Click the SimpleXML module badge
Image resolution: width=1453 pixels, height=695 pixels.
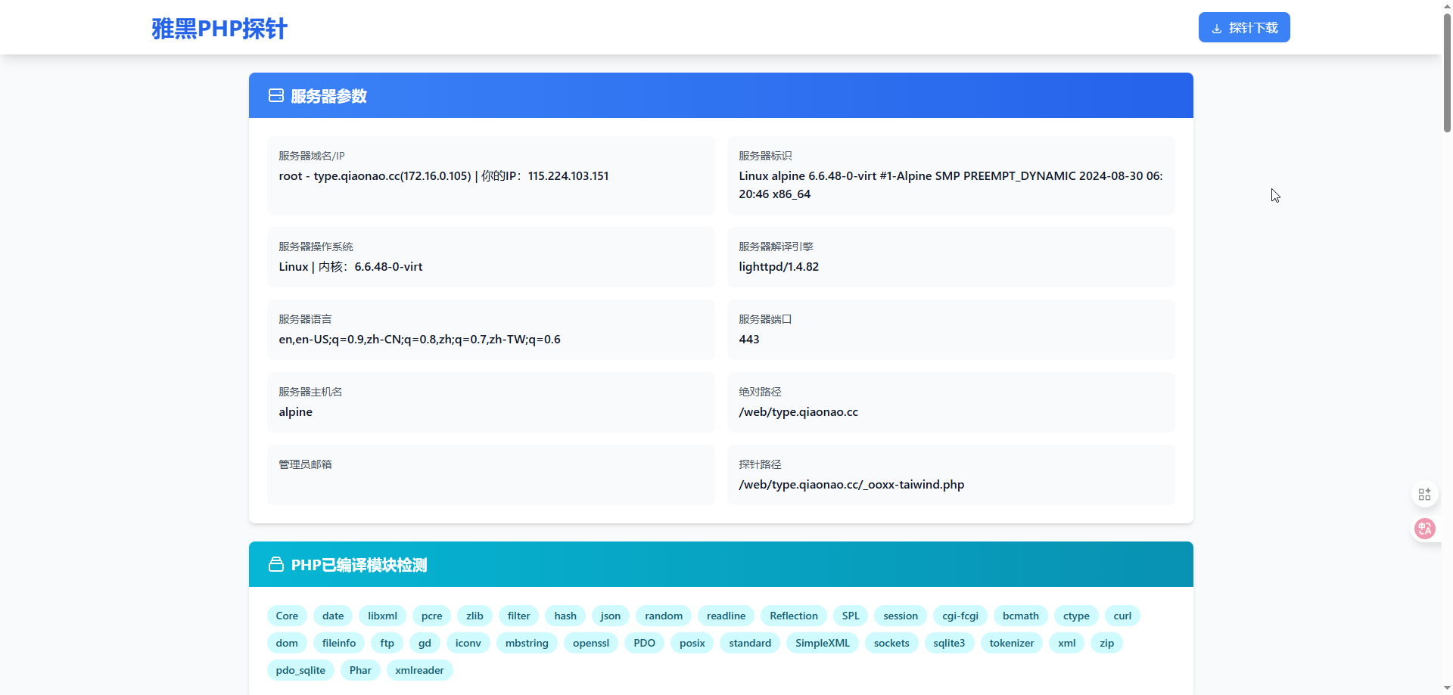click(x=823, y=643)
